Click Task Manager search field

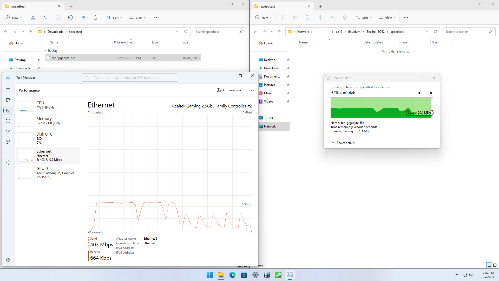point(130,78)
